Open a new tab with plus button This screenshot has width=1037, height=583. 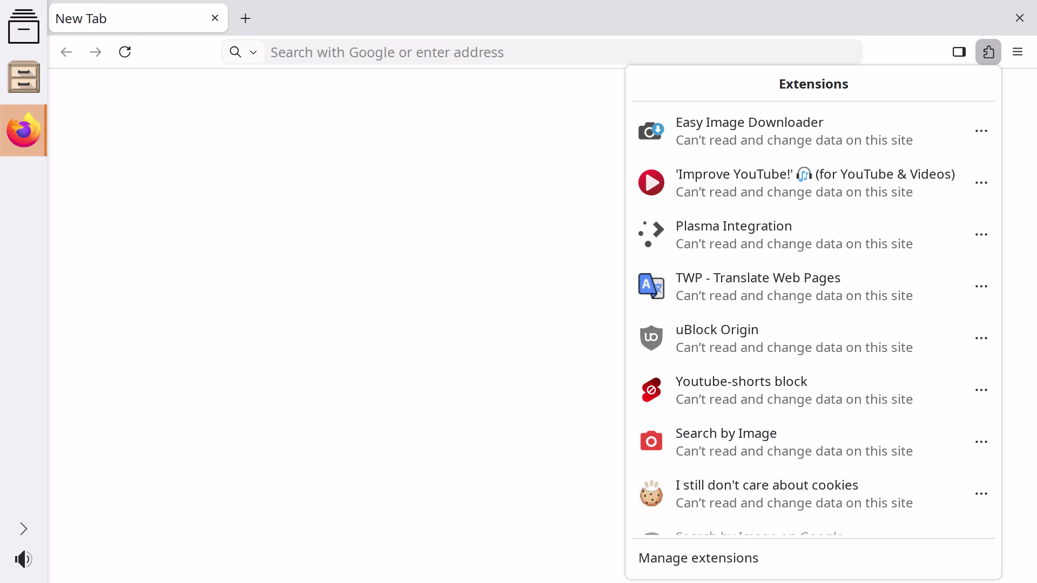[245, 18]
